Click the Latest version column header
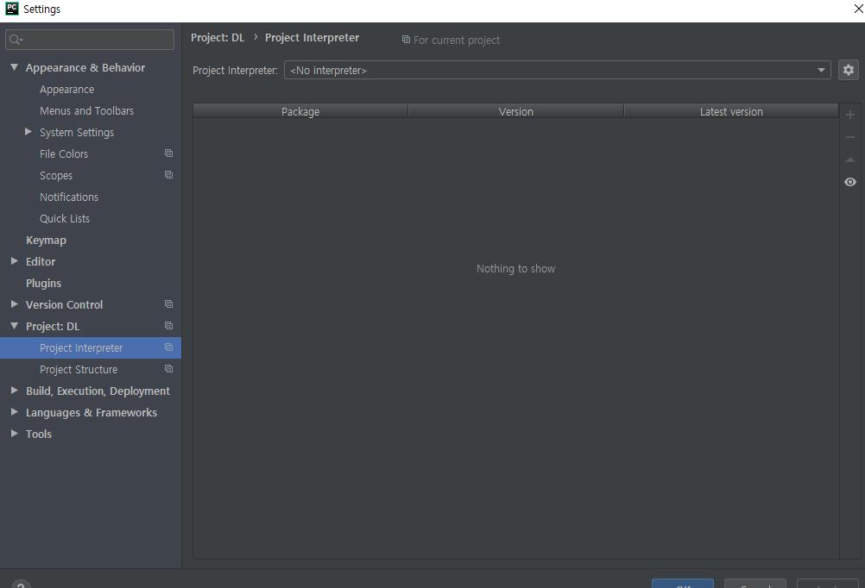 [731, 111]
